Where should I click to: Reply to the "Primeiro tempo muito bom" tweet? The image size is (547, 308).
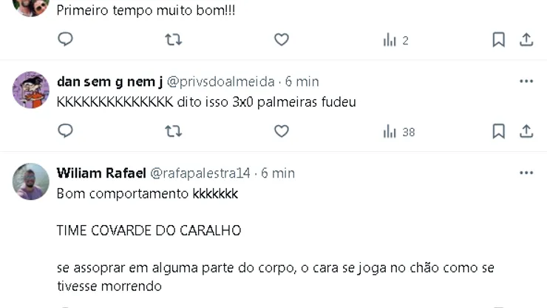66,40
